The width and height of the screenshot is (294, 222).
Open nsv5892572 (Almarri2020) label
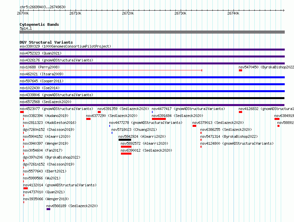(144, 143)
